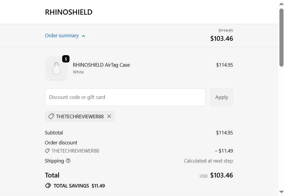Click the crossed-out $114.95 header price
The height and width of the screenshot is (196, 285).
[226, 30]
